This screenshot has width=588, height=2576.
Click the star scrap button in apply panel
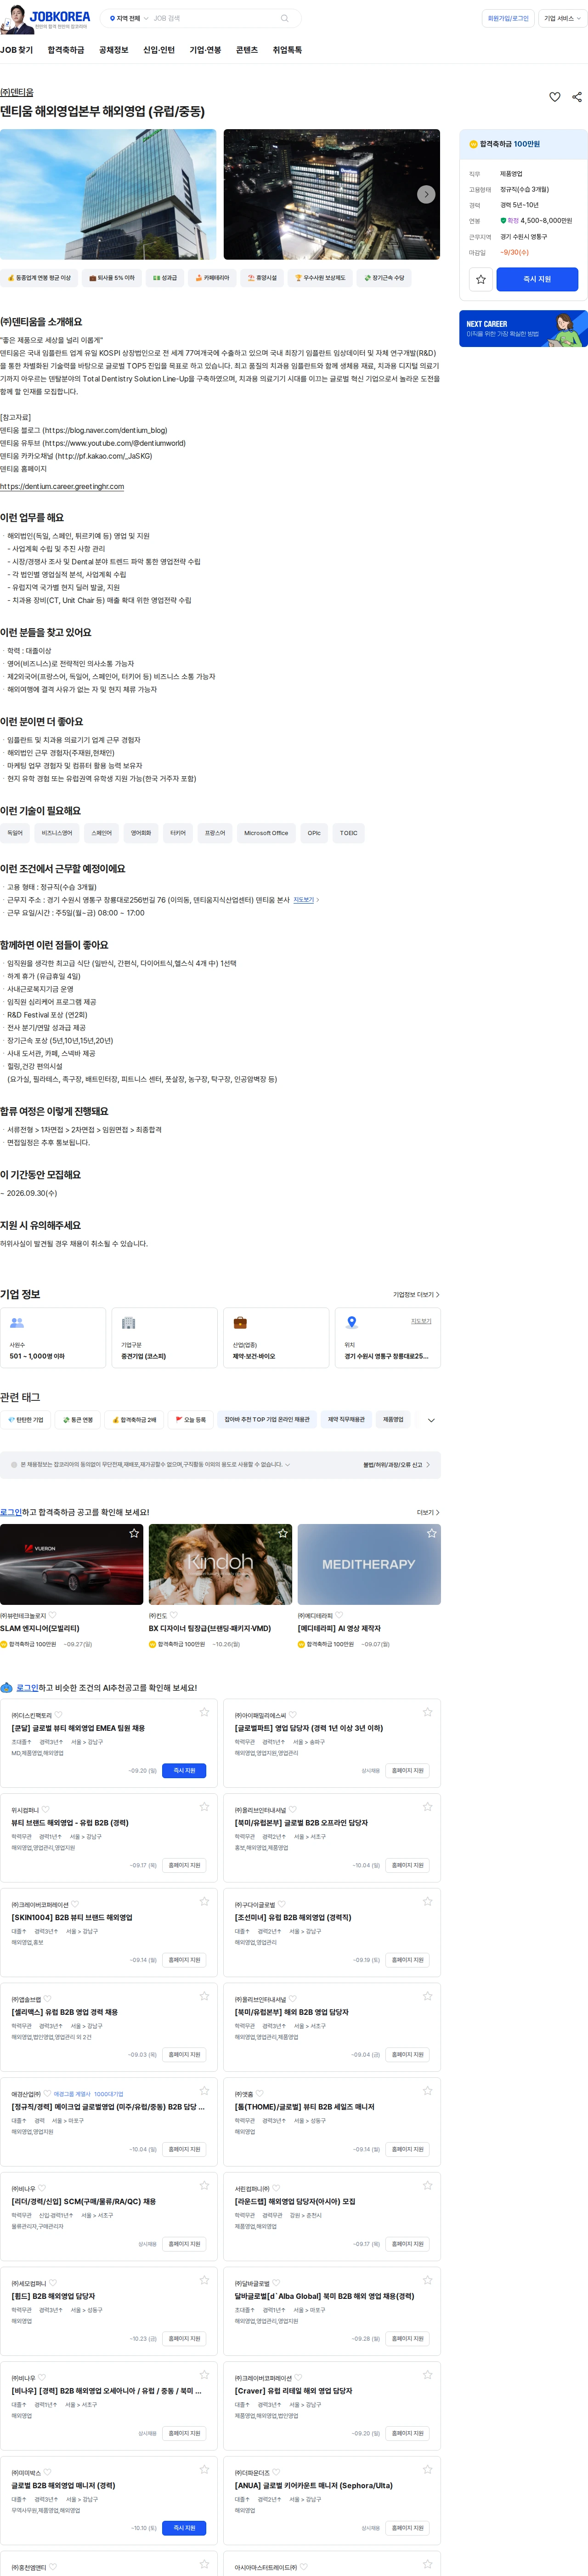pos(481,279)
